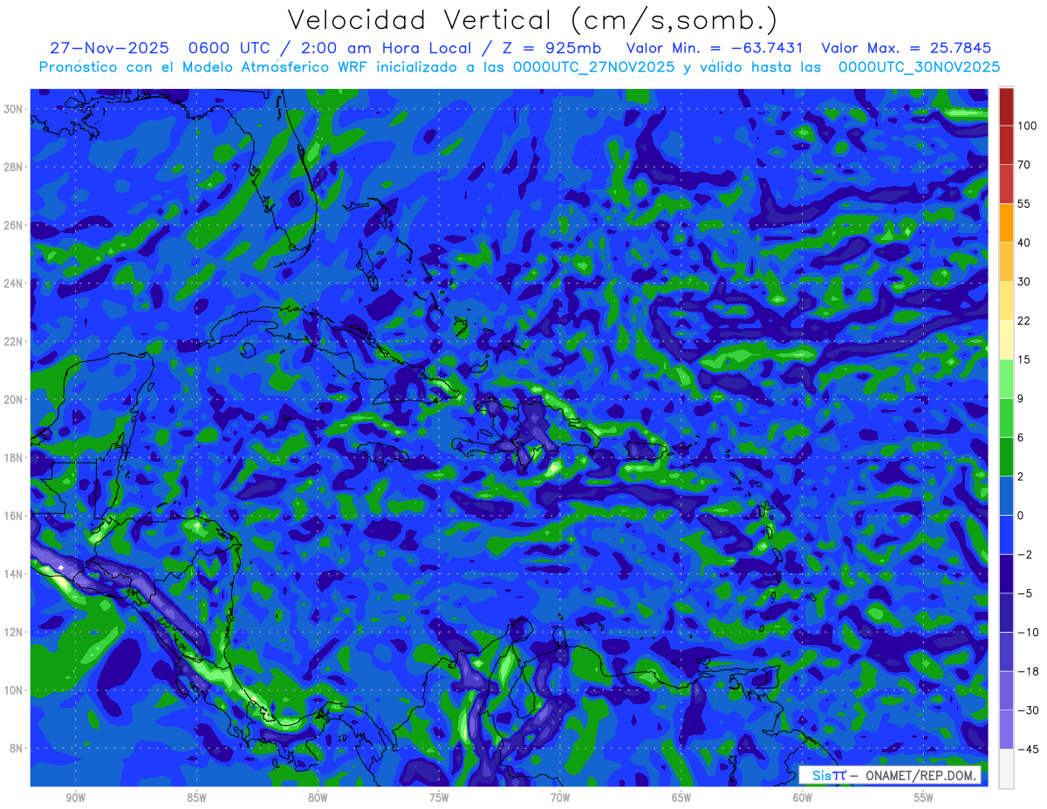Select longitude label 55W
This screenshot has height=809, width=1047.
click(x=924, y=798)
